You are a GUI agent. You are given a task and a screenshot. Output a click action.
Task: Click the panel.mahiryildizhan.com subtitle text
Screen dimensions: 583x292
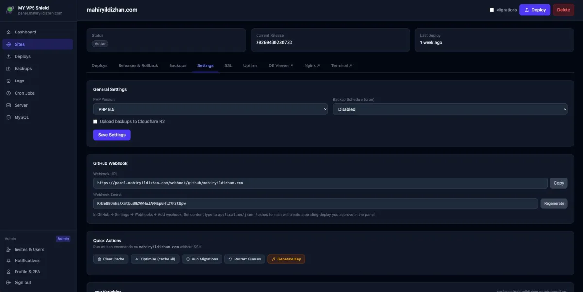pos(40,13)
